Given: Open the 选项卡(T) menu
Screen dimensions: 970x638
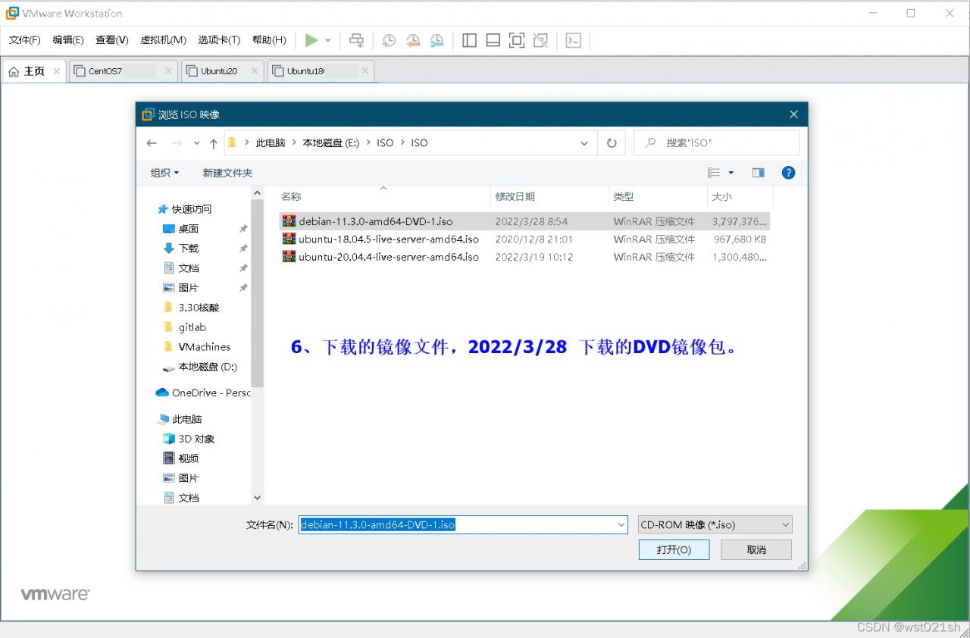Looking at the screenshot, I should click(219, 40).
